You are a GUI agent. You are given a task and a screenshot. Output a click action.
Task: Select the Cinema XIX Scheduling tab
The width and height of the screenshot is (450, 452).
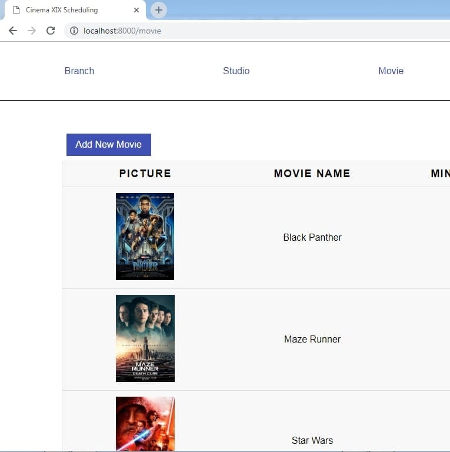click(x=75, y=10)
